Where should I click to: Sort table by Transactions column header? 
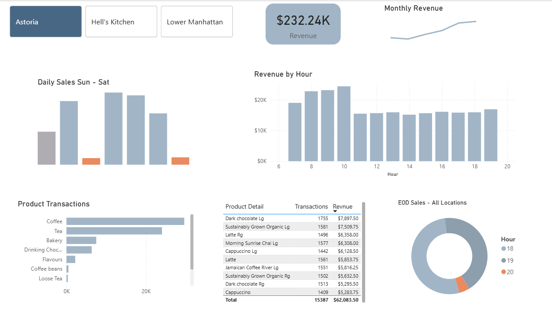311,206
